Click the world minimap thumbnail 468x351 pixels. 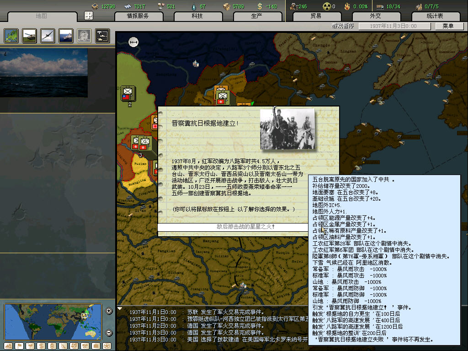[53, 322]
